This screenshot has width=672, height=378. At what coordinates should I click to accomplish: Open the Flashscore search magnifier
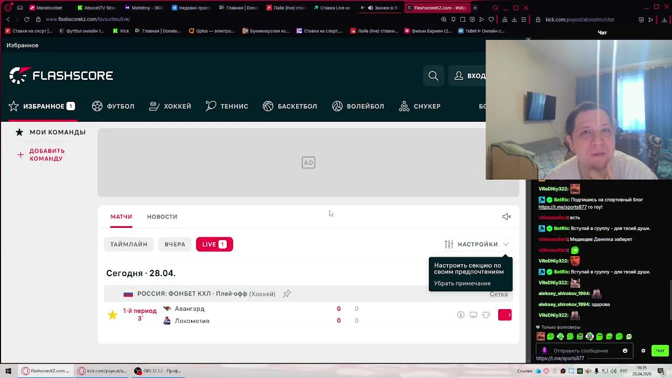433,76
